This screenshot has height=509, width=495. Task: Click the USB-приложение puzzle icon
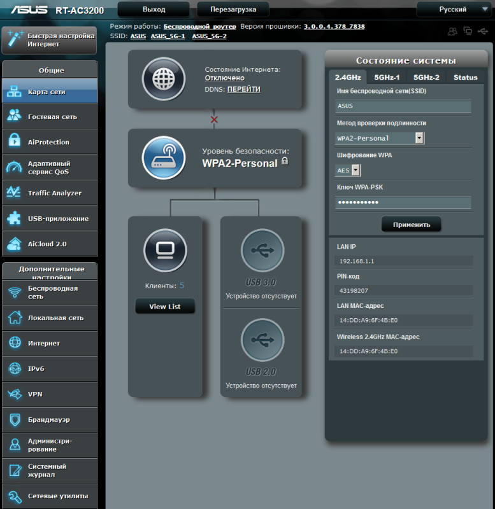14,218
